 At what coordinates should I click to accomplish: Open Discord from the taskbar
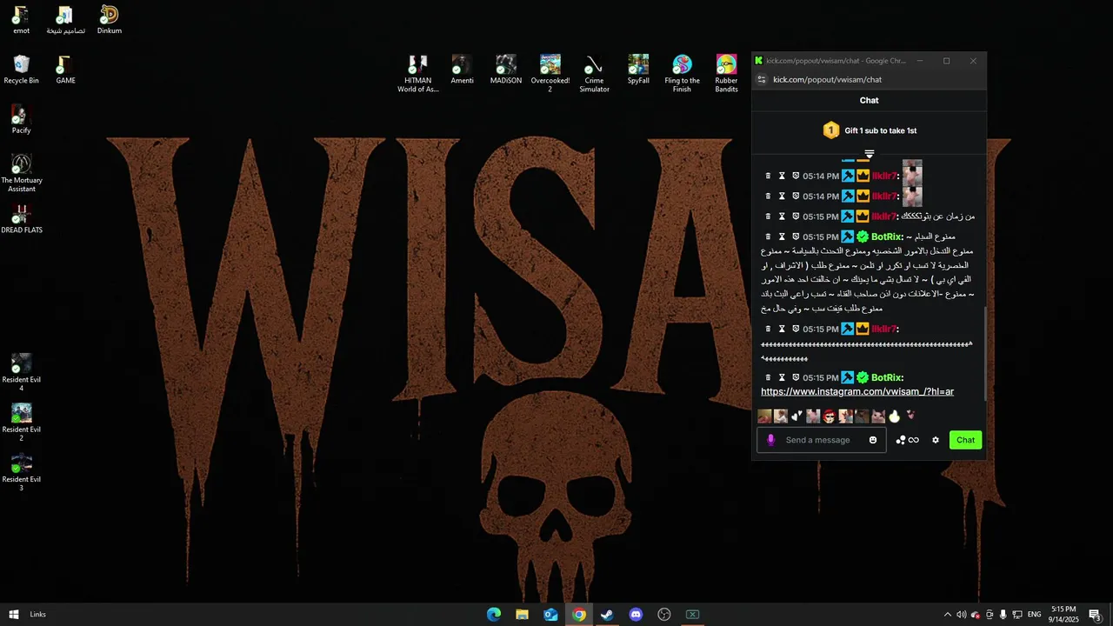[x=636, y=615]
